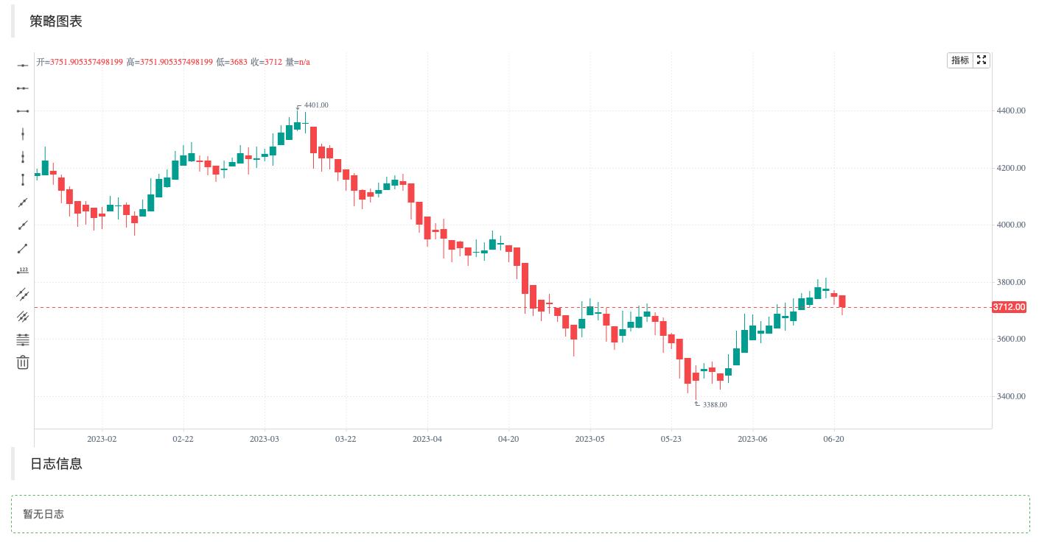Open the 指标 indicators menu
This screenshot has width=1039, height=545.
(960, 60)
